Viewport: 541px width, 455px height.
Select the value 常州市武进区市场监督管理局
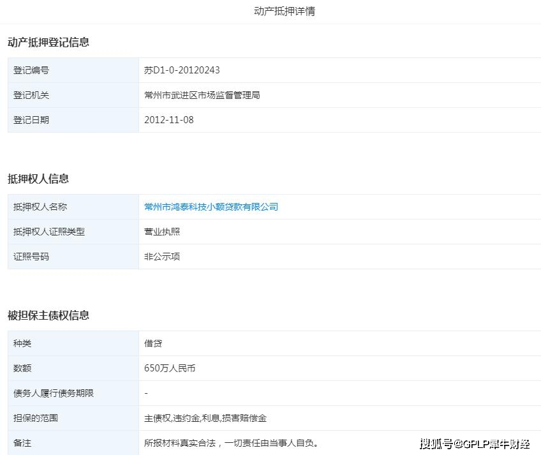[202, 95]
